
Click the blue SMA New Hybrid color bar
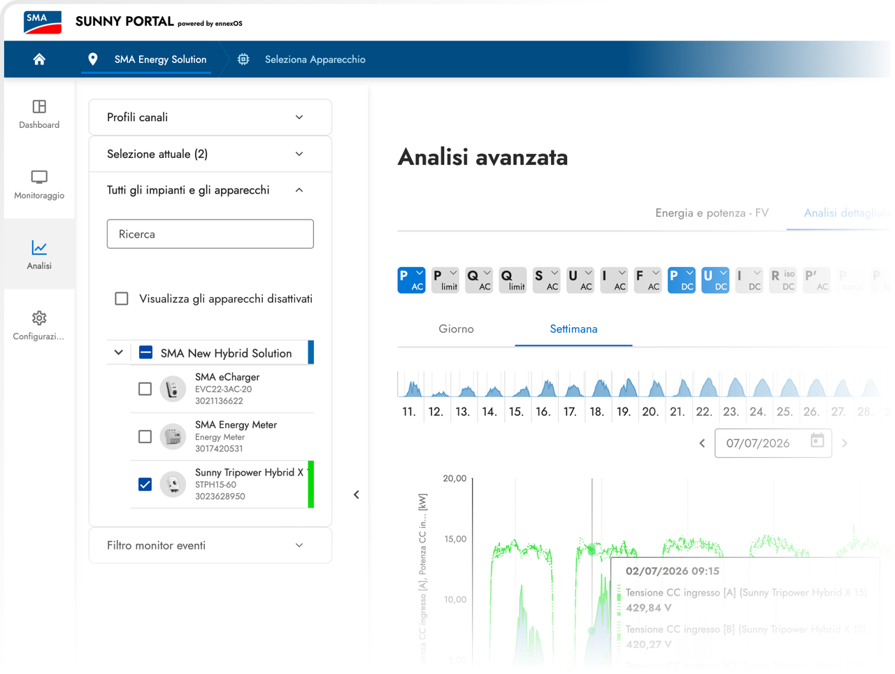click(311, 352)
